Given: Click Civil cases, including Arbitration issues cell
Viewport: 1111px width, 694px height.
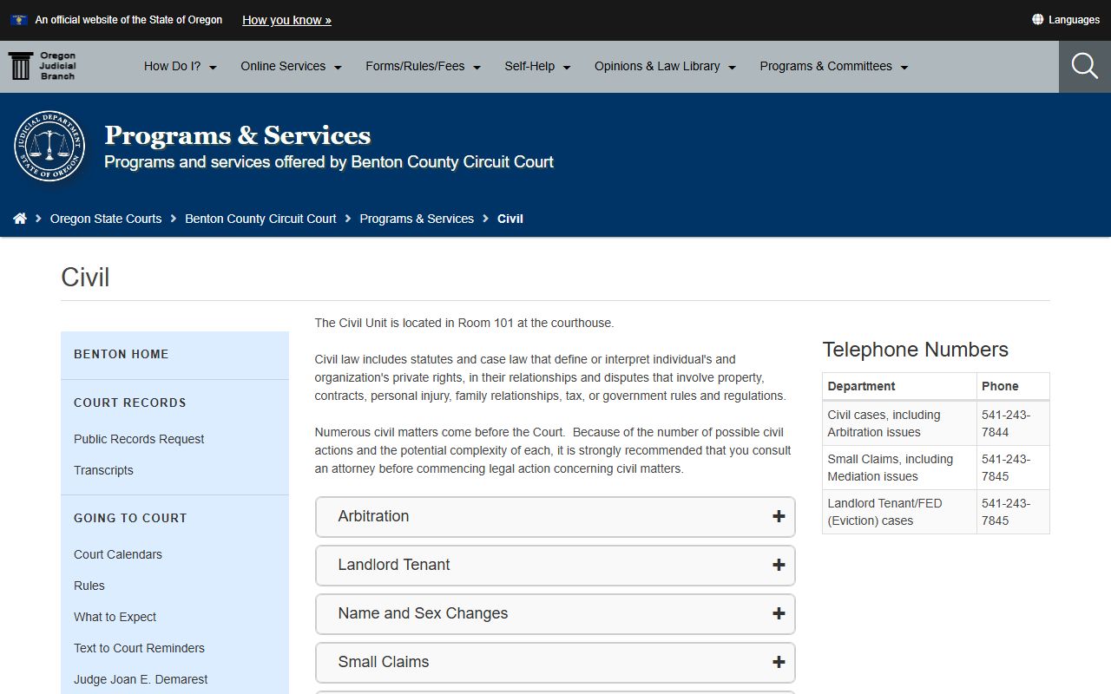Looking at the screenshot, I should [x=899, y=423].
